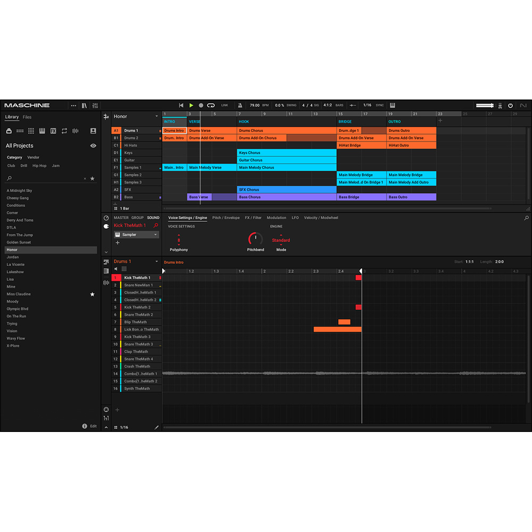Image resolution: width=532 pixels, height=532 pixels.
Task: Select the Projects filter icon in Library
Action: click(9, 131)
